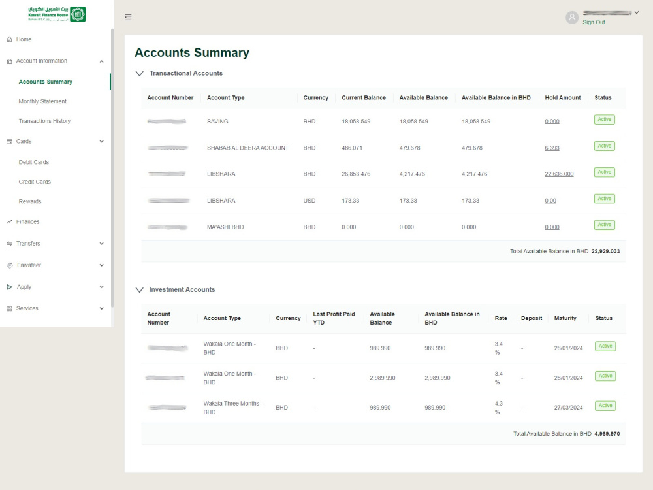Click available balance 479.678 cell
The width and height of the screenshot is (653, 490).
point(410,148)
